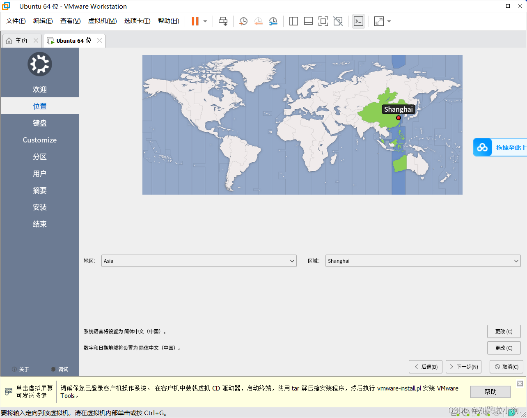The width and height of the screenshot is (527, 418).
Task: Switch to the 主页 tab
Action: point(21,41)
